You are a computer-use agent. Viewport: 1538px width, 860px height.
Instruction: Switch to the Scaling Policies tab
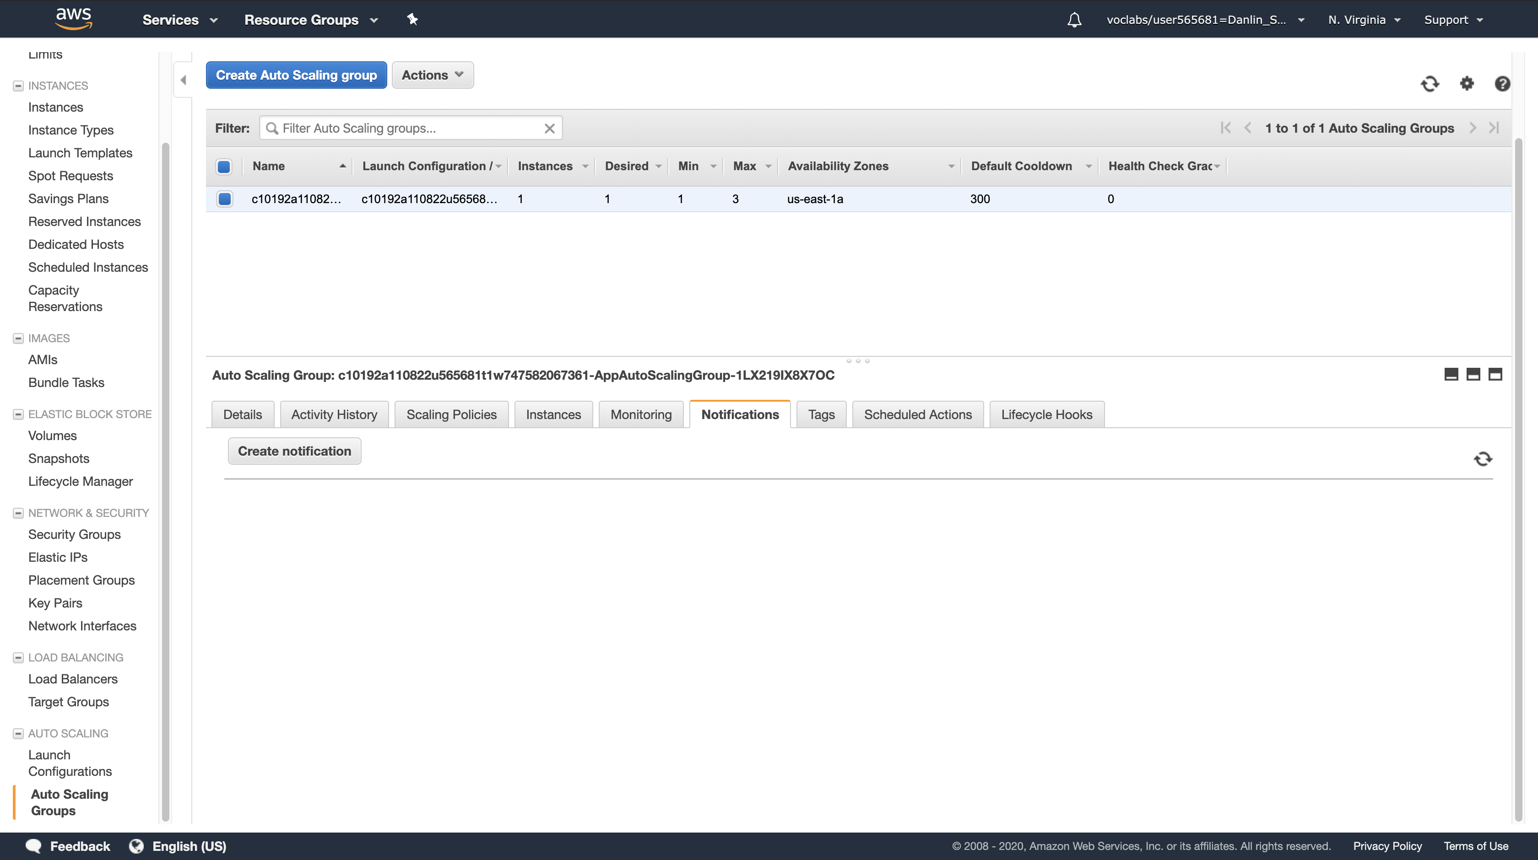(451, 414)
